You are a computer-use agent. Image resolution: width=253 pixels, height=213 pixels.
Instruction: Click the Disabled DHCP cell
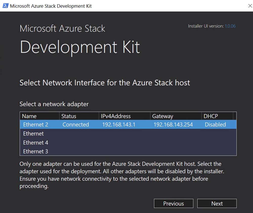215,125
